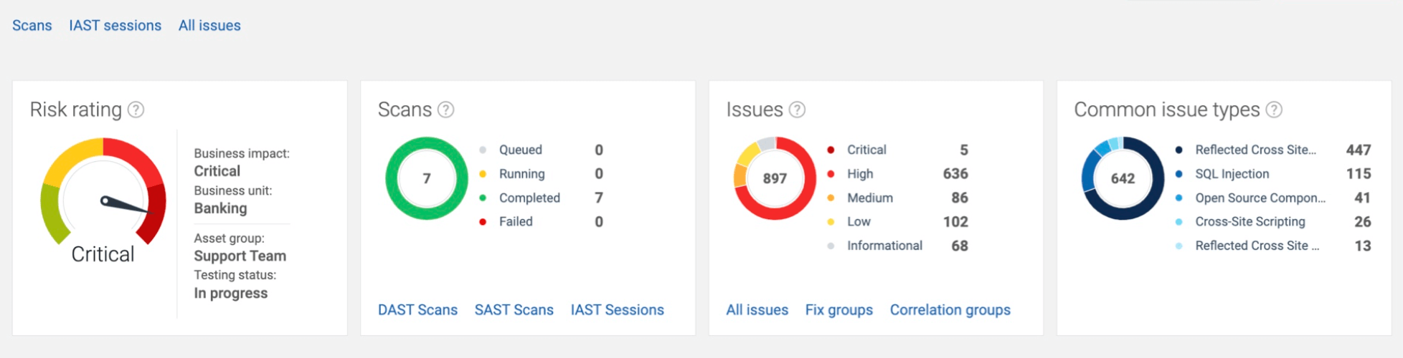1403x358 pixels.
Task: Open the Issues help question mark
Action: click(797, 110)
